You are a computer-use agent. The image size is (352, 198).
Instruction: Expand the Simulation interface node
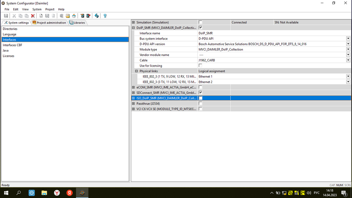[x=133, y=22]
